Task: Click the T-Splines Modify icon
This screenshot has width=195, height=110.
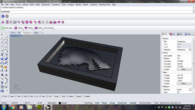Action: tap(26, 28)
